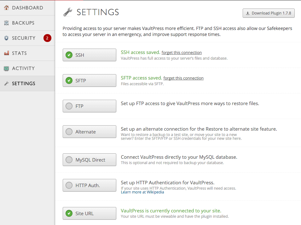The width and height of the screenshot is (301, 225).
Task: Expand the Site URL settings panel
Action: coord(90,213)
